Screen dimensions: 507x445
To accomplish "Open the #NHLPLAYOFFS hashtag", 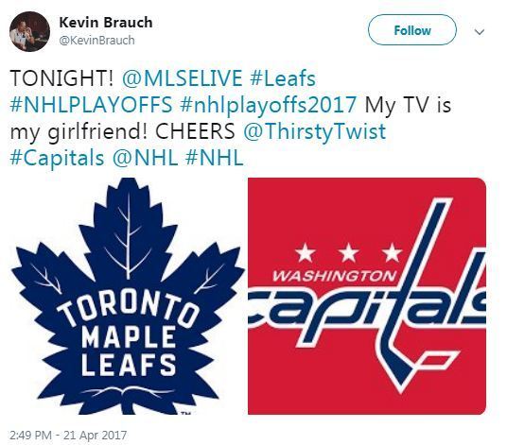I will [x=91, y=105].
